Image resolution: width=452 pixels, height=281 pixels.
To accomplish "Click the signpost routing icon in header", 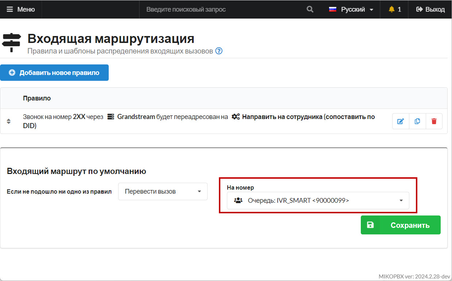I will point(12,42).
